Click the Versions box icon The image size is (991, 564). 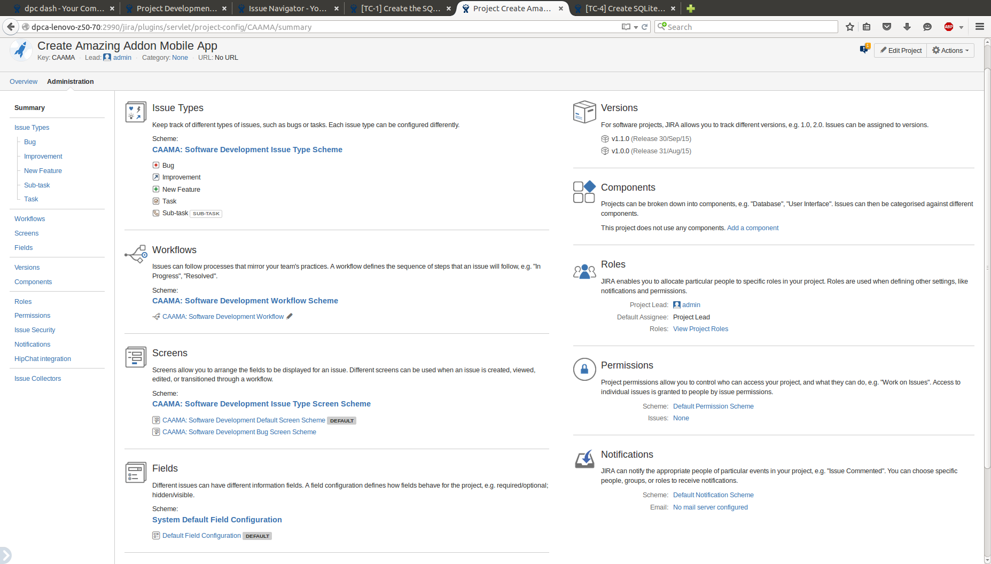click(584, 112)
